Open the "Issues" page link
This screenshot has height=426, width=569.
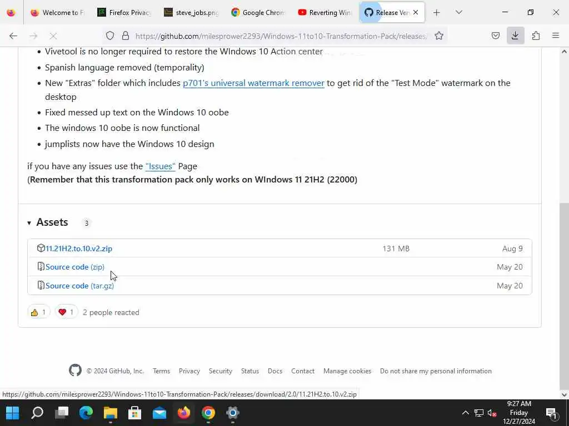tap(161, 166)
